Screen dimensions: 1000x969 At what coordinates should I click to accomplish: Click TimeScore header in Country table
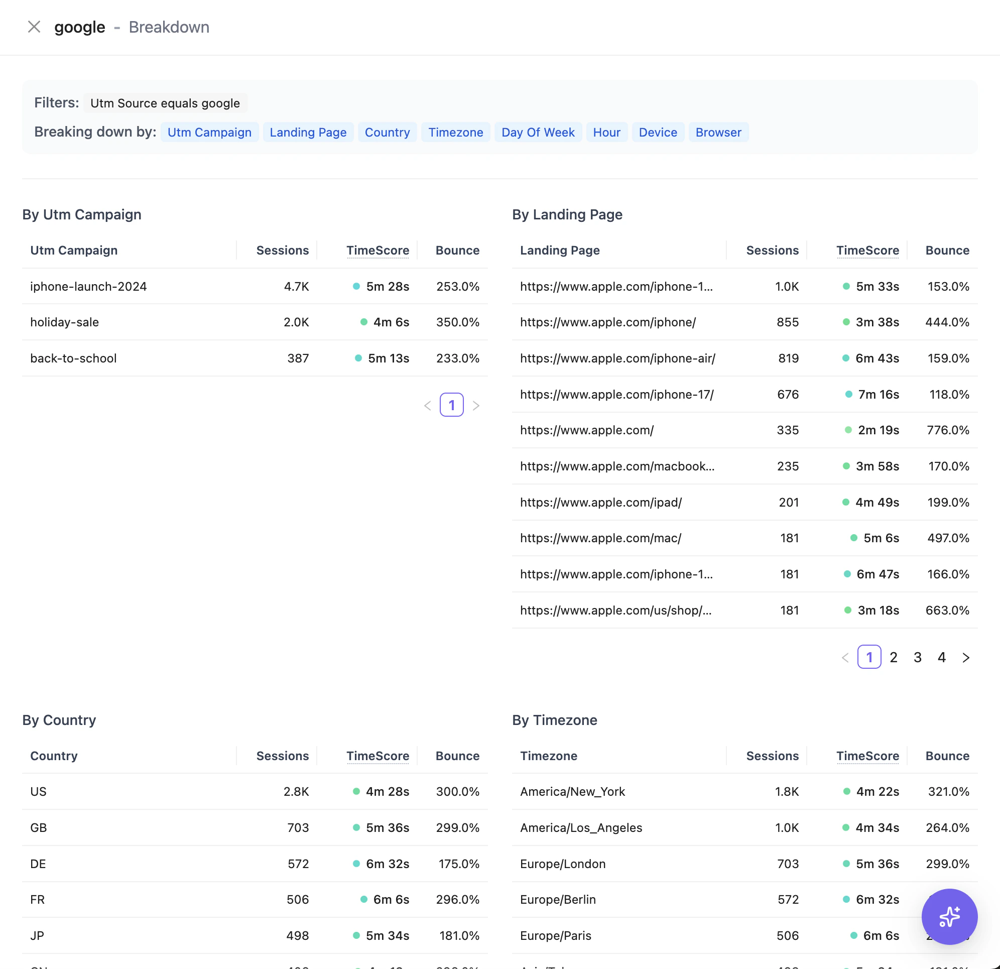(x=378, y=756)
